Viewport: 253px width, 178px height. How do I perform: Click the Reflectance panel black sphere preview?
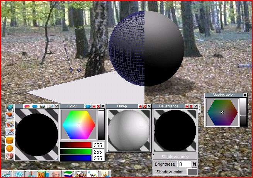[175, 130]
